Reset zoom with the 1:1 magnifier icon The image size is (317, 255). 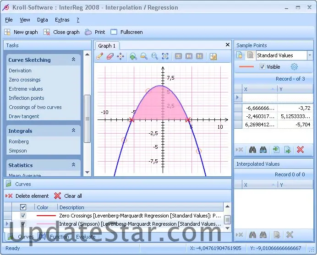click(x=154, y=56)
